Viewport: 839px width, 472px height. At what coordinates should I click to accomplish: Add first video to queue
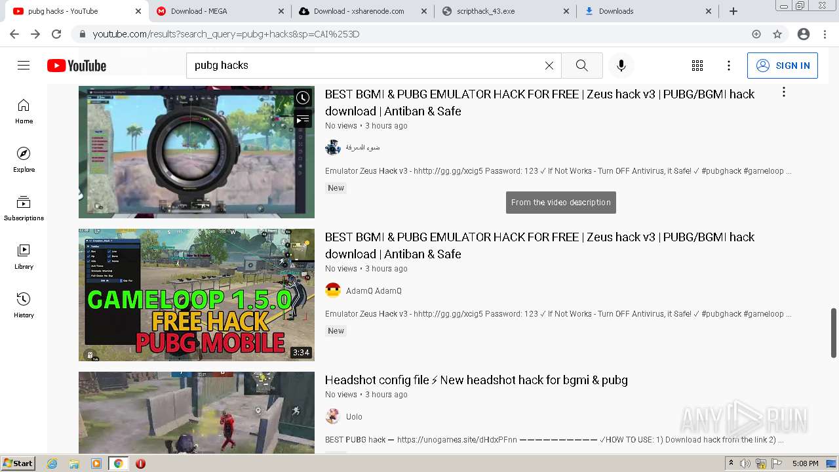tap(302, 119)
